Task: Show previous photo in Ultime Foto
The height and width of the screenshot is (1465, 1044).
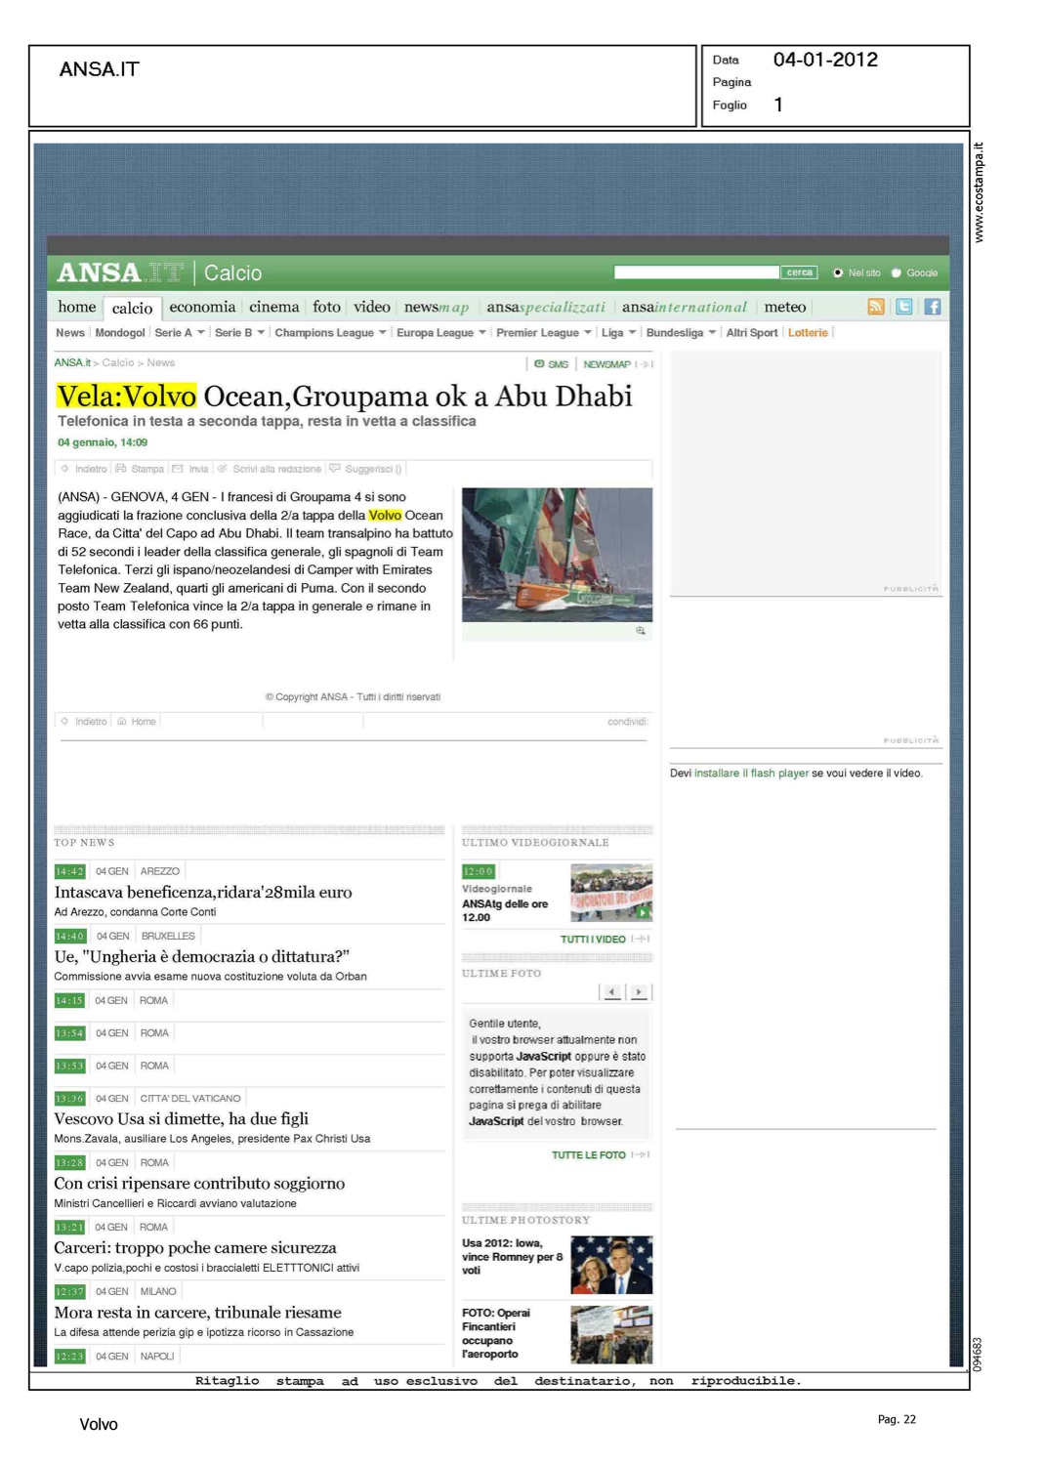Action: click(611, 992)
